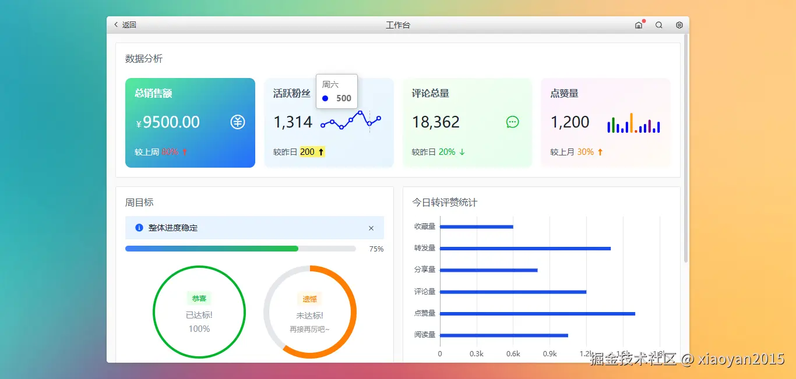Click the 返回 back button
Image resolution: width=796 pixels, height=379 pixels.
click(x=125, y=25)
